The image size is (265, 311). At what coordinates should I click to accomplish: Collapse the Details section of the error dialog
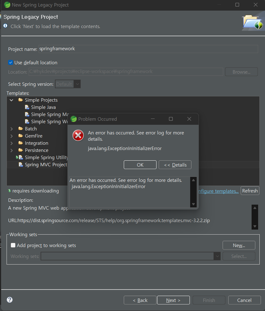(175, 165)
